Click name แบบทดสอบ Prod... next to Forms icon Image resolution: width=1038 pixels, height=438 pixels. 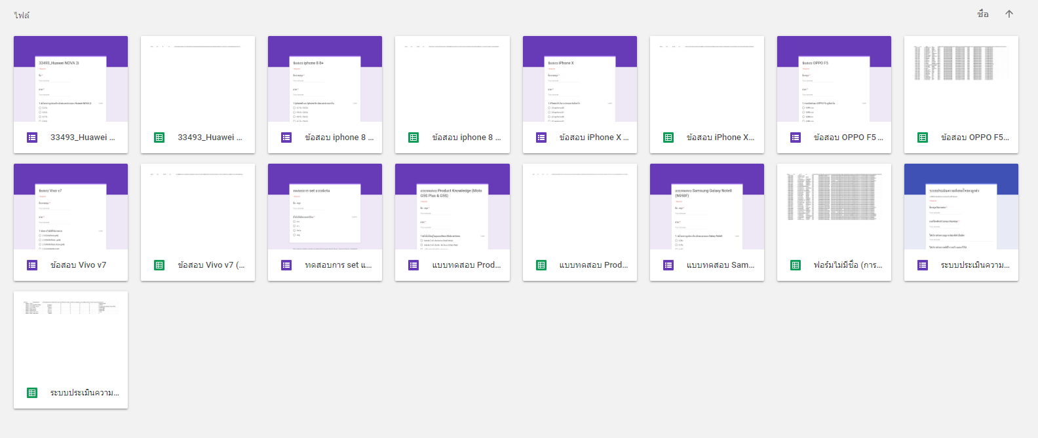point(467,265)
